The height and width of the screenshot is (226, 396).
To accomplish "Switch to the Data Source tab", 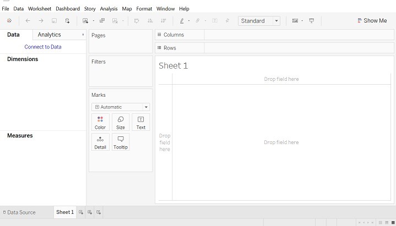I will pos(19,212).
